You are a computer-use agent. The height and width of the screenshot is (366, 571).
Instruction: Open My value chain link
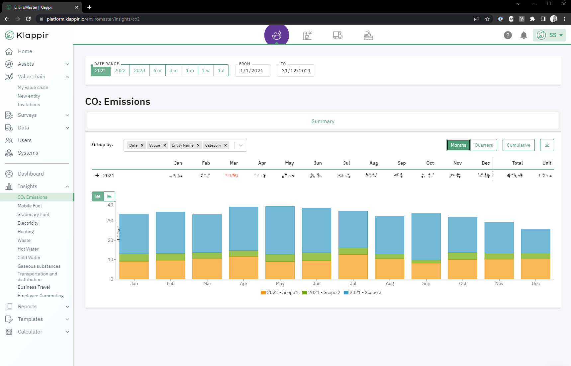tap(33, 87)
